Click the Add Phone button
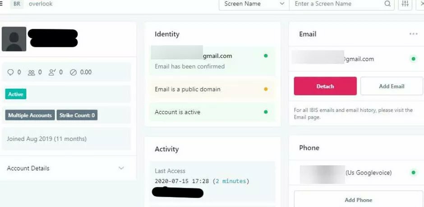The image size is (424, 207). point(359,200)
